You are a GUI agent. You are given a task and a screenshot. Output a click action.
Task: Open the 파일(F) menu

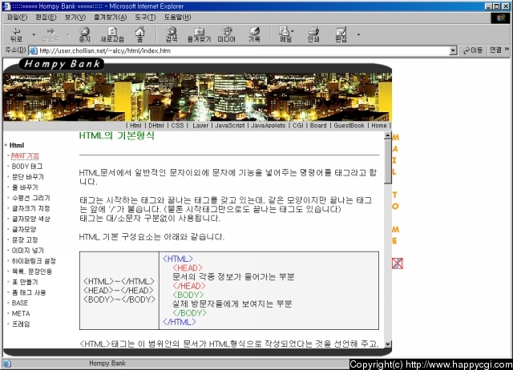tap(16, 17)
